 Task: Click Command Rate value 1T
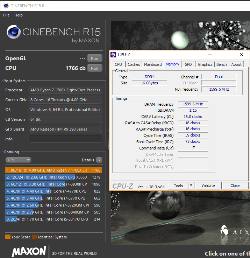(193, 148)
